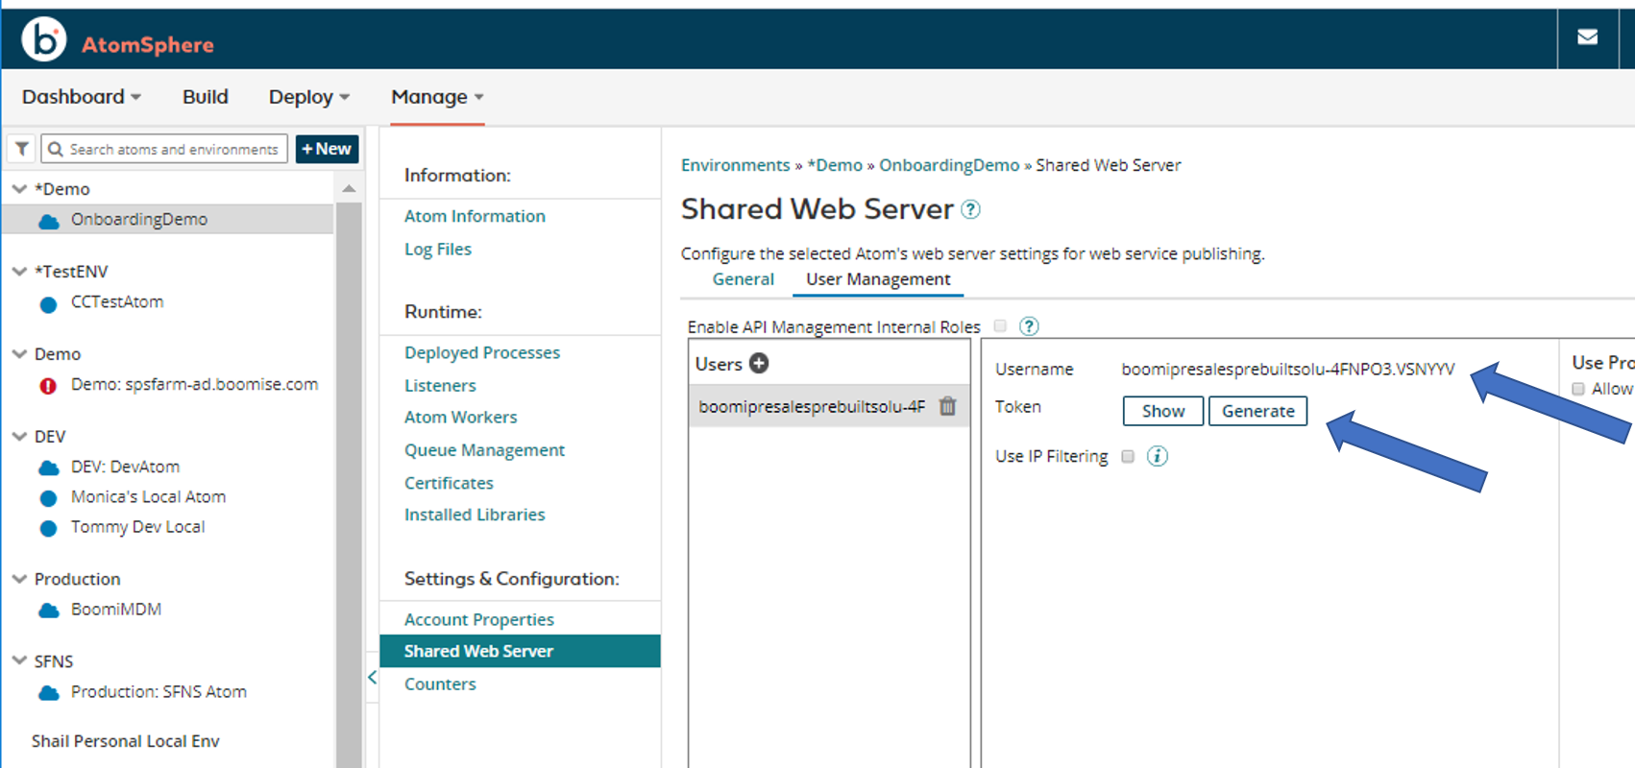Click the circle icon beside Monica's Local Atom
The width and height of the screenshot is (1635, 768).
[x=48, y=498]
